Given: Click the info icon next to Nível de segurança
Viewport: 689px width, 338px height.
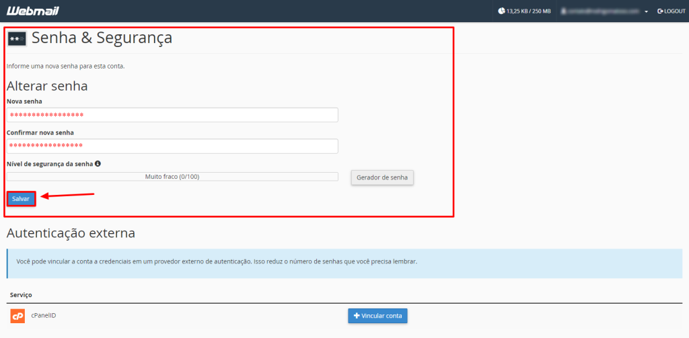Looking at the screenshot, I should pyautogui.click(x=98, y=163).
